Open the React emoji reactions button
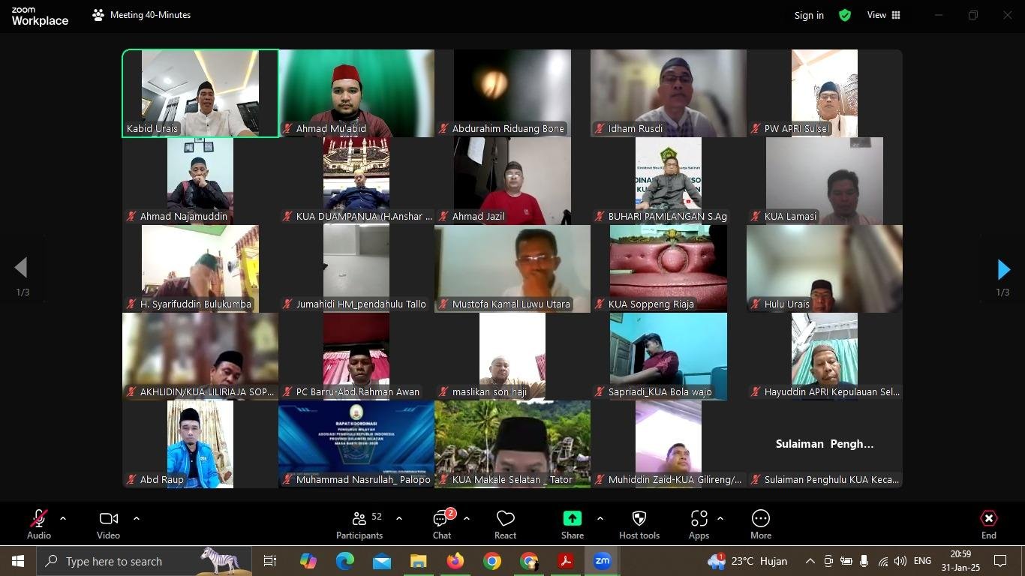Screen dimensions: 1025x576 (x=505, y=524)
